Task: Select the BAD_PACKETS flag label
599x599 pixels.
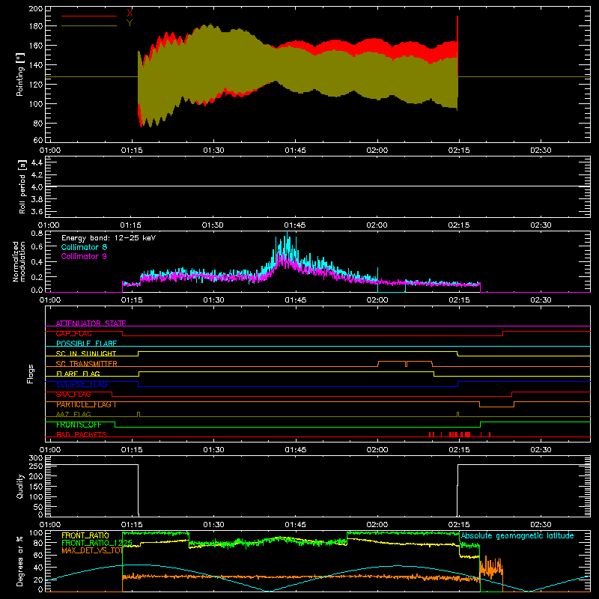Action: coord(82,434)
